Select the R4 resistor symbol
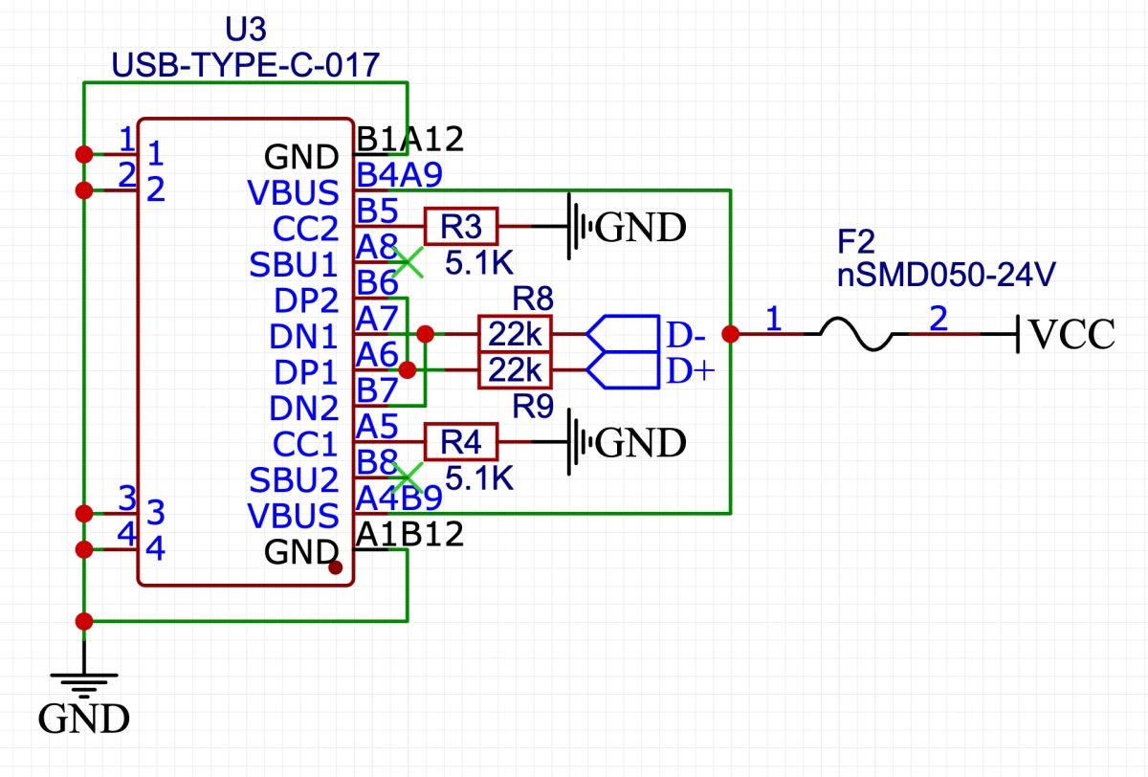The height and width of the screenshot is (777, 1148). click(461, 442)
